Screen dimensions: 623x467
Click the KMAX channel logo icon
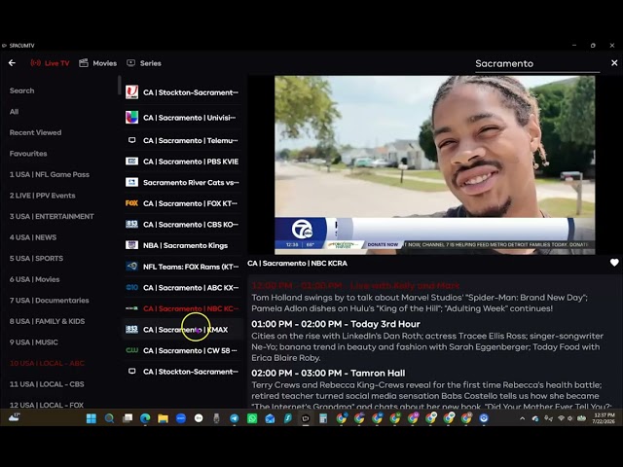click(132, 329)
